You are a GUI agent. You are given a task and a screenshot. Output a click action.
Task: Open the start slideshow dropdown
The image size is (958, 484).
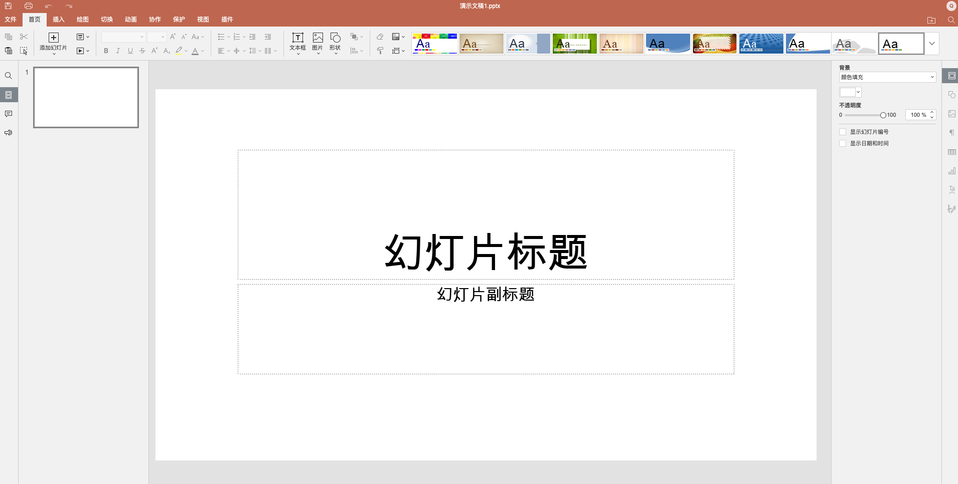click(83, 51)
